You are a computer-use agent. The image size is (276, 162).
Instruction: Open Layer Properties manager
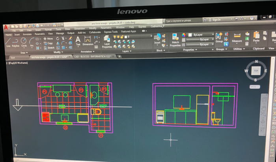[107, 41]
